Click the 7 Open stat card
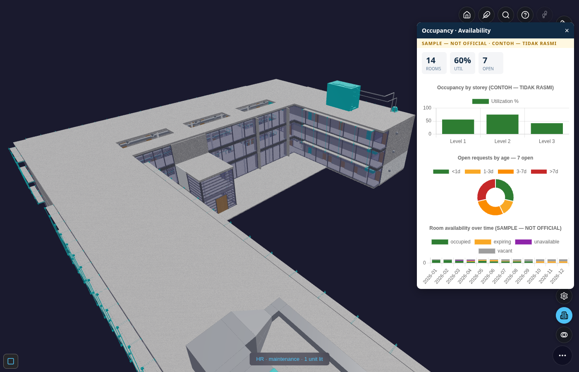This screenshot has width=579, height=372. click(x=491, y=63)
